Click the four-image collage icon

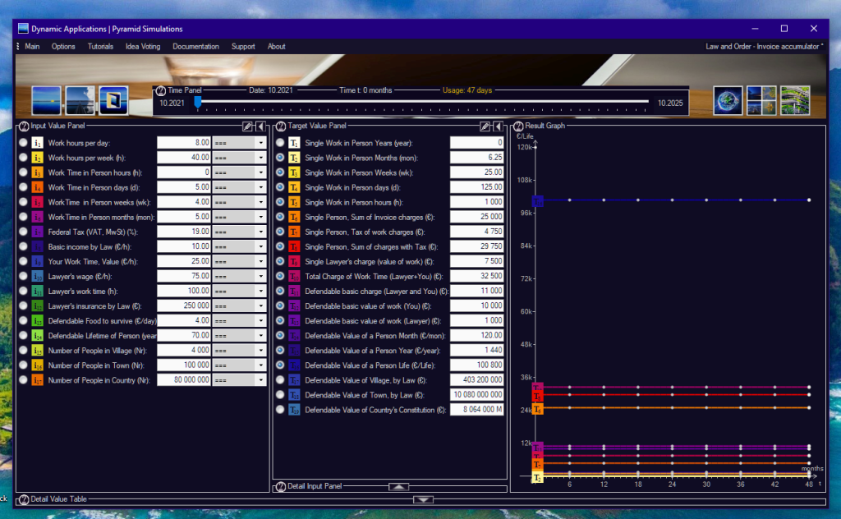(761, 100)
